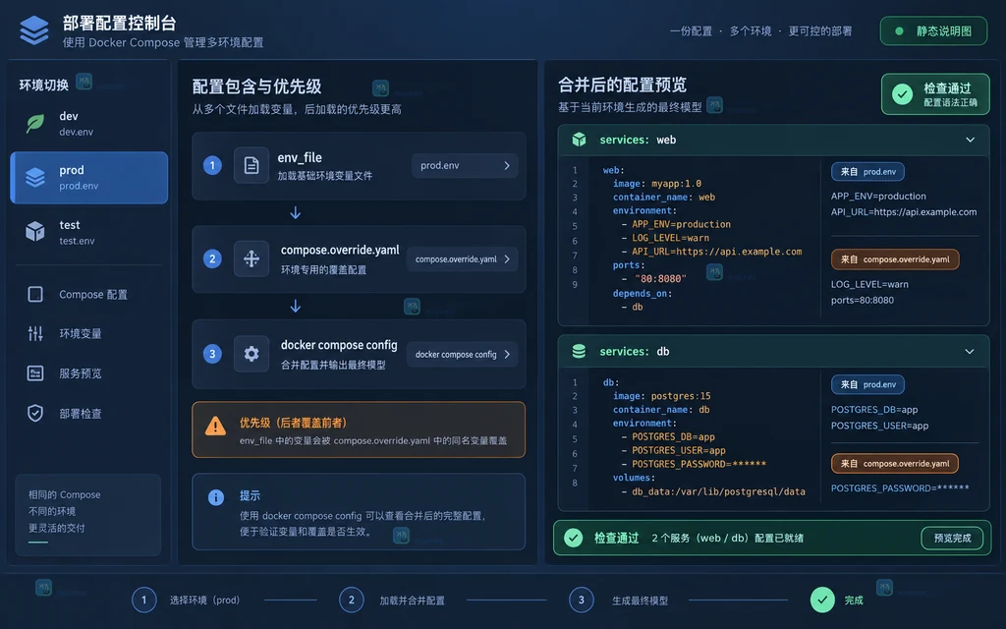Click step 1 选择环境 (prod) circle
The width and height of the screenshot is (1006, 629).
pyautogui.click(x=143, y=600)
